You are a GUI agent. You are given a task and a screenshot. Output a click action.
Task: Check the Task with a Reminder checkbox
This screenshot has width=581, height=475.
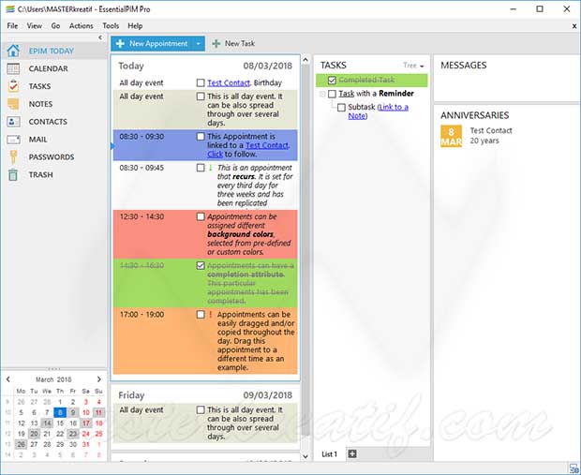[332, 94]
